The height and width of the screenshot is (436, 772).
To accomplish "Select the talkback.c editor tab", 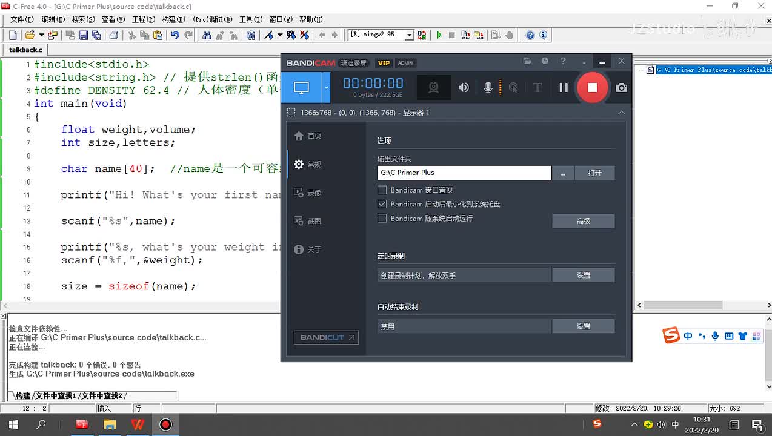I will (x=25, y=50).
